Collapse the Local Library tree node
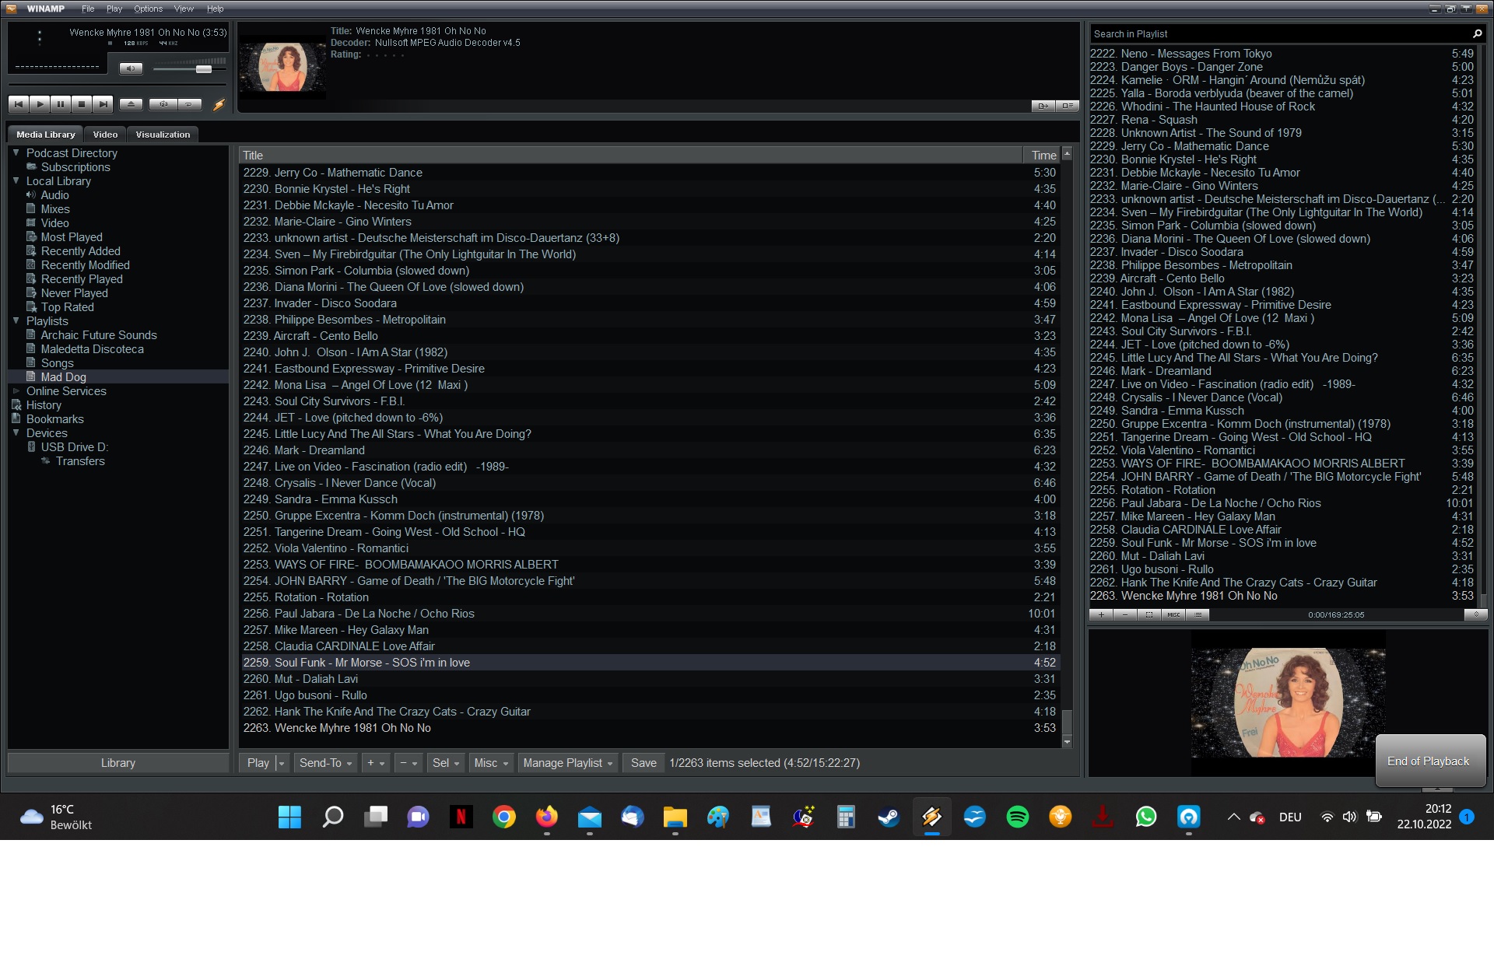 click(16, 180)
